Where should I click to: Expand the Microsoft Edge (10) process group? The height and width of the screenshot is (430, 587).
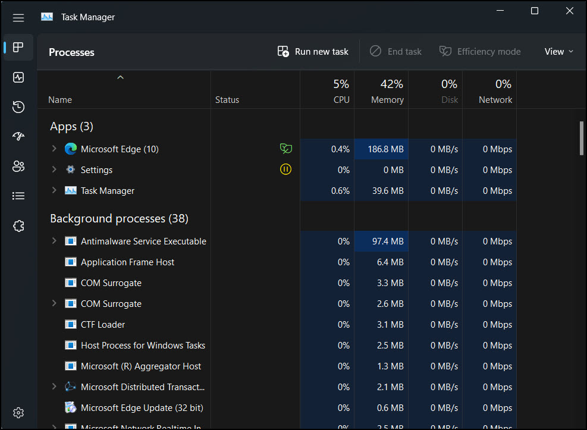(54, 149)
